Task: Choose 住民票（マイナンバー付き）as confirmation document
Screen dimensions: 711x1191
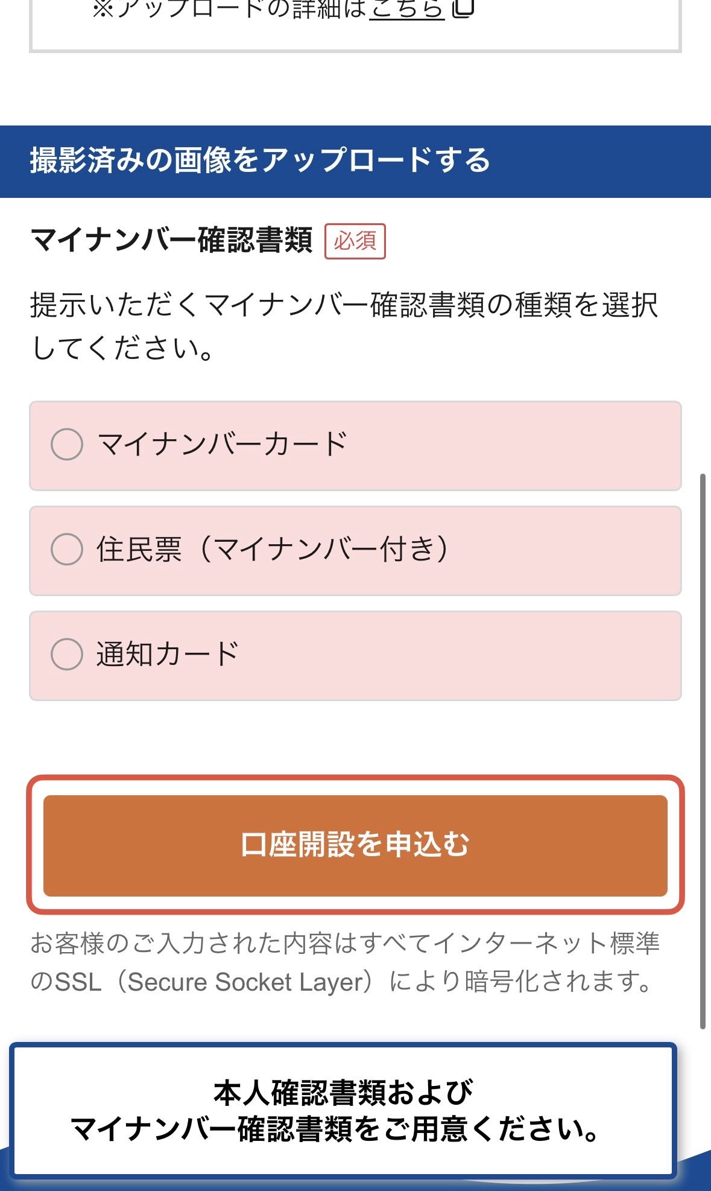Action: [68, 549]
